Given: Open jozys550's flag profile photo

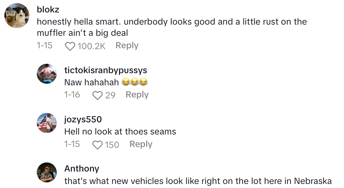Looking at the screenshot, I should pyautogui.click(x=46, y=123).
